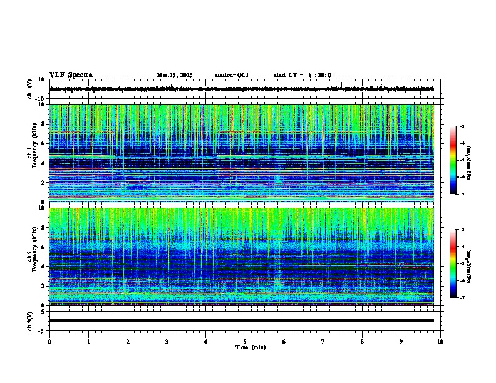This screenshot has width=496, height=383.
Task: Click the "ch.3(V)" axis label
Action: pos(30,321)
